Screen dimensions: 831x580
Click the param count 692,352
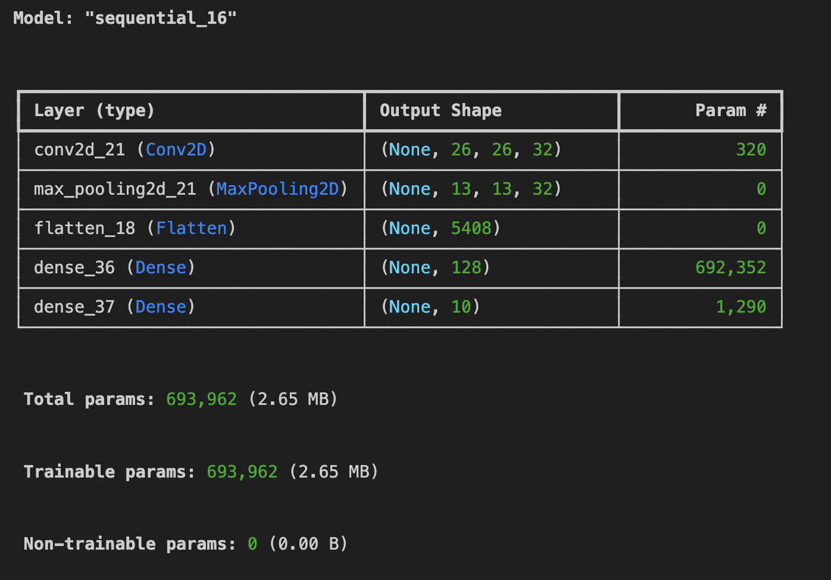[730, 267]
